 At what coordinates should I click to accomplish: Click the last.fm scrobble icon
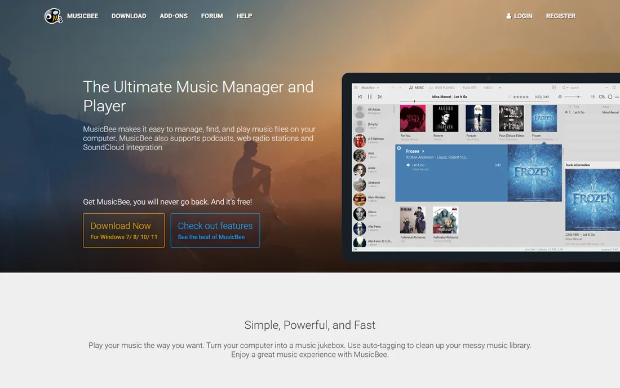(601, 96)
